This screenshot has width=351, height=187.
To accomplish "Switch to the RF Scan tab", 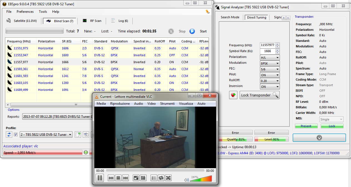I will pos(92,21).
